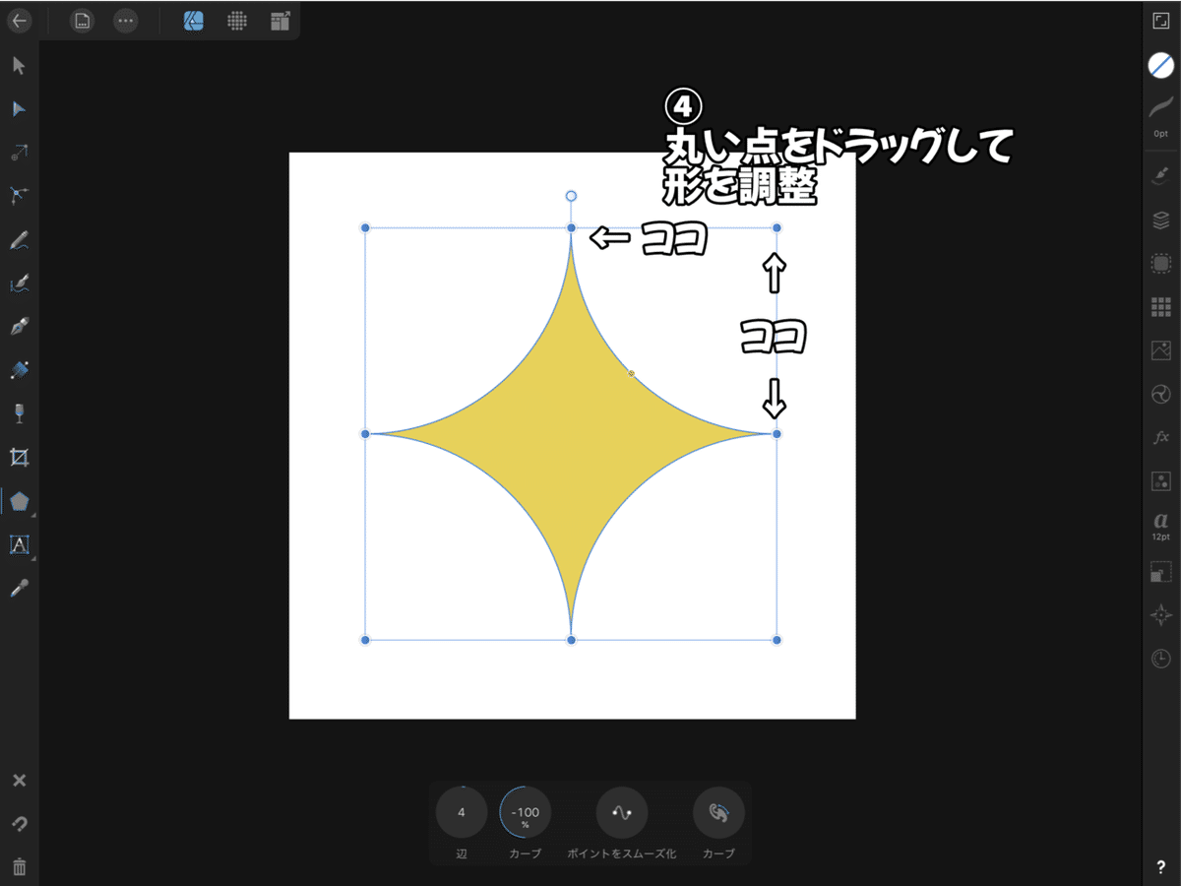Switch to the Node tool

pos(18,108)
